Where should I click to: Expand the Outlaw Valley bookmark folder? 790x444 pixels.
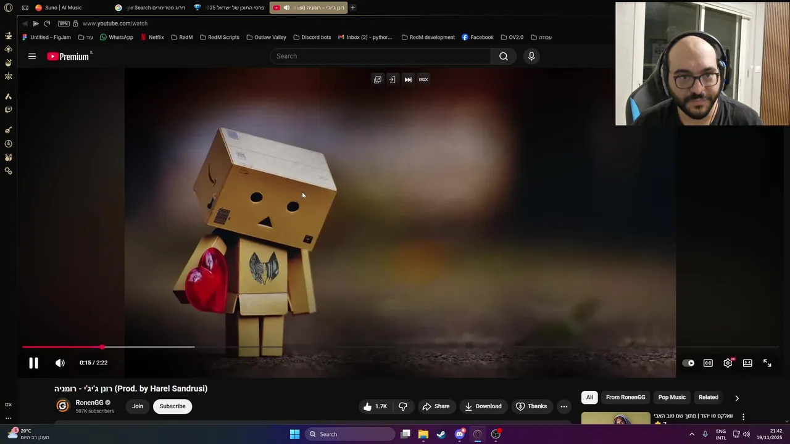(x=266, y=37)
